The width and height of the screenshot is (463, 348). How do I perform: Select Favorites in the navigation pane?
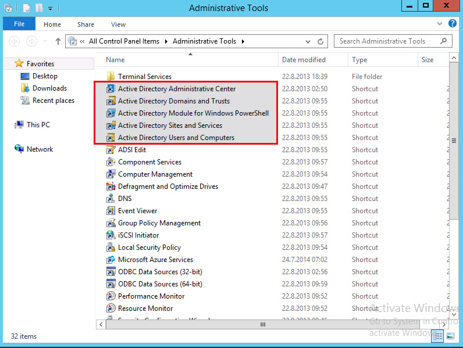click(x=41, y=64)
